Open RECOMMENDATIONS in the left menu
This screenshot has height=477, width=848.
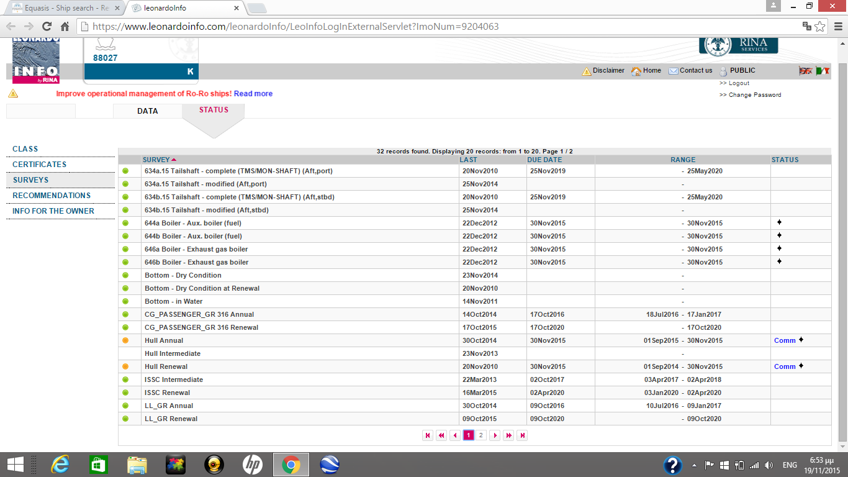[x=52, y=196]
